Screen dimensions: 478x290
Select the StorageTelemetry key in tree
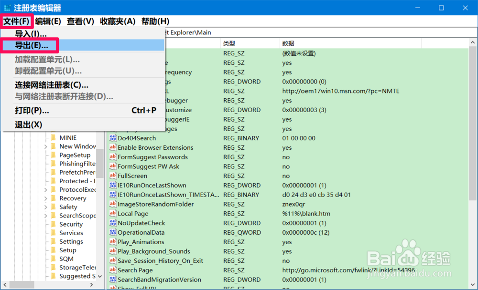point(77,267)
